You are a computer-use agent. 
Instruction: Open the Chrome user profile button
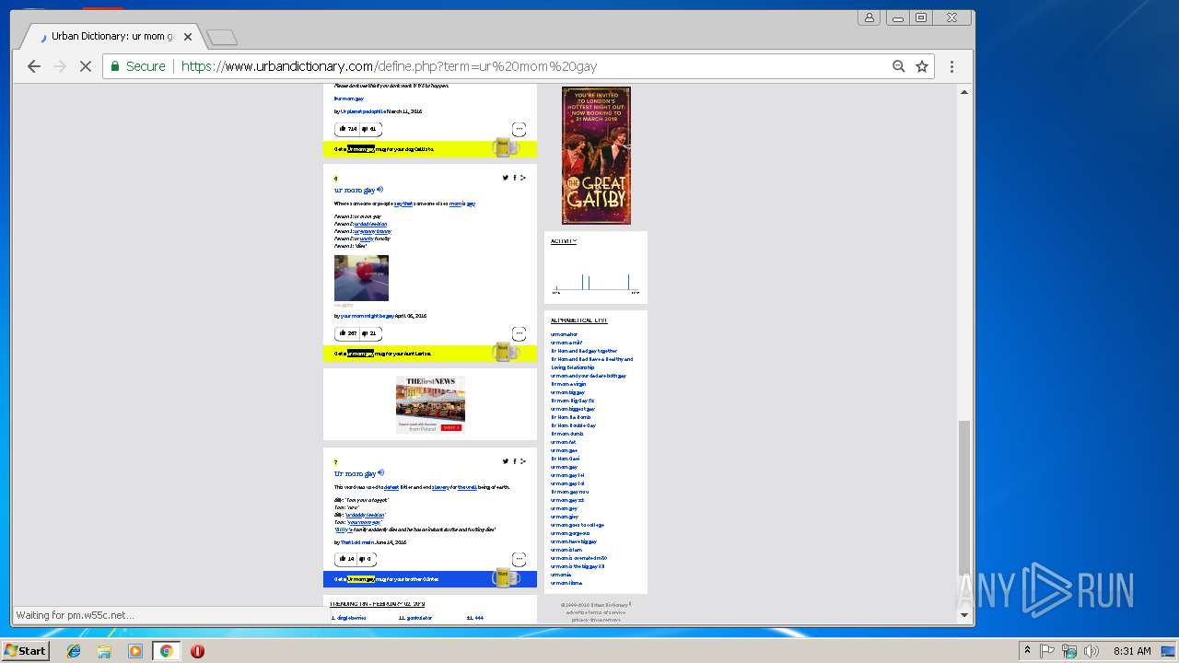pos(869,17)
